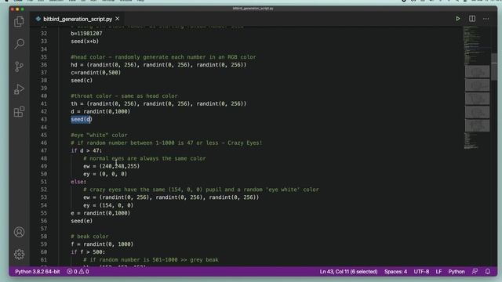Change file encoding via UTF-8
This screenshot has width=502, height=282.
[421, 272]
